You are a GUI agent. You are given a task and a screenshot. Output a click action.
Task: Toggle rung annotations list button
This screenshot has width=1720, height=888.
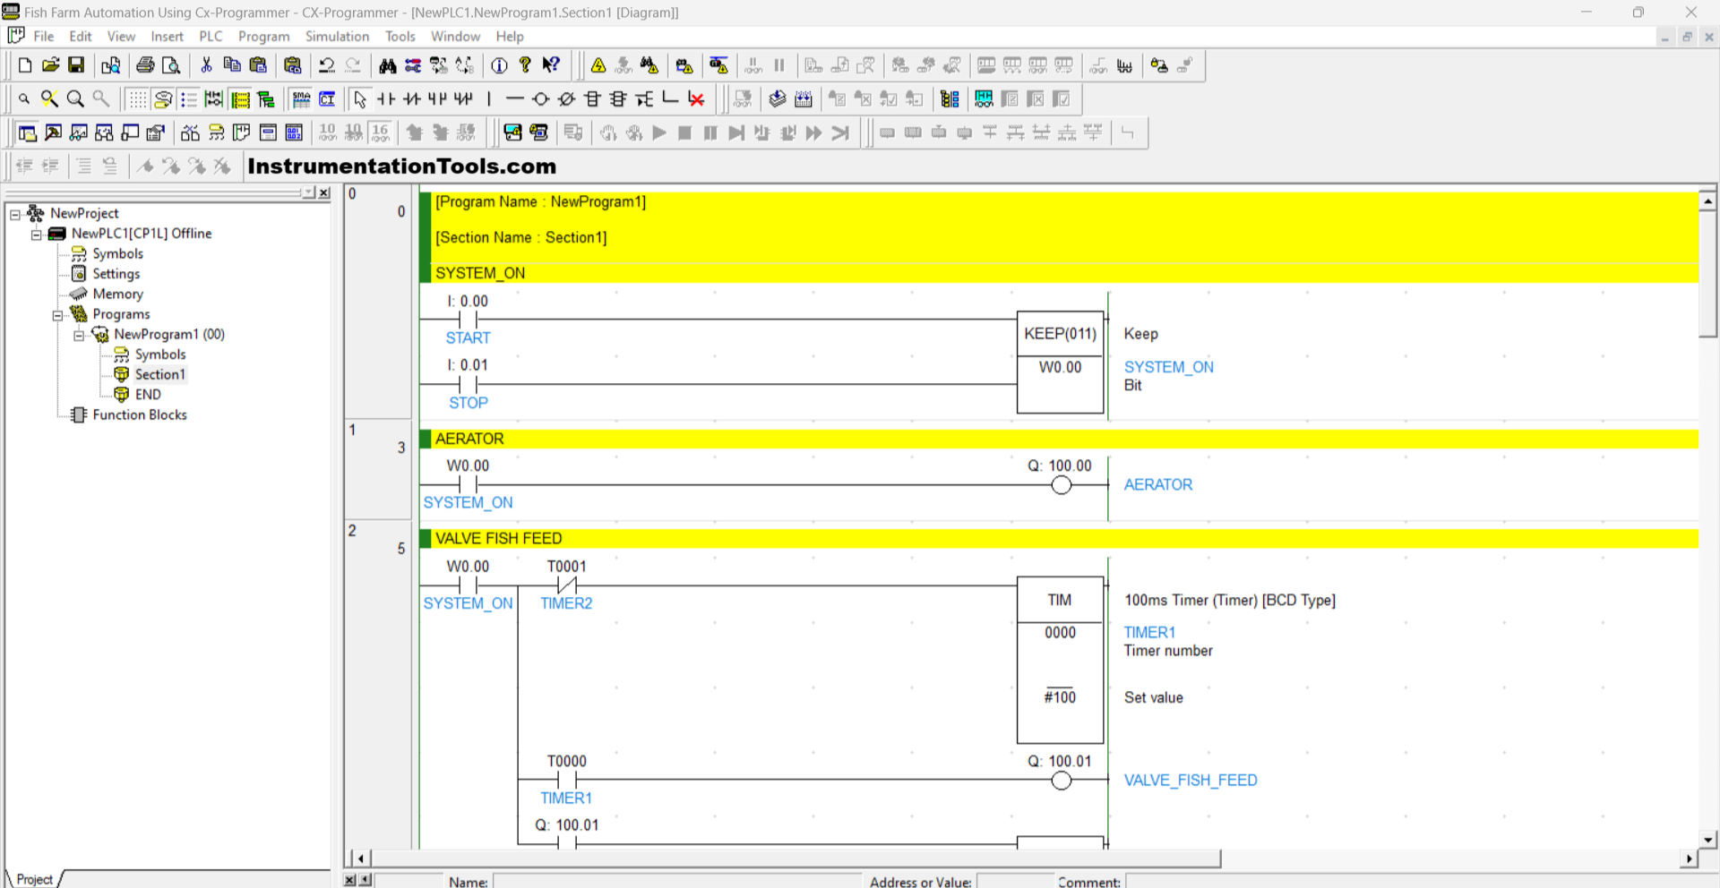(x=189, y=99)
